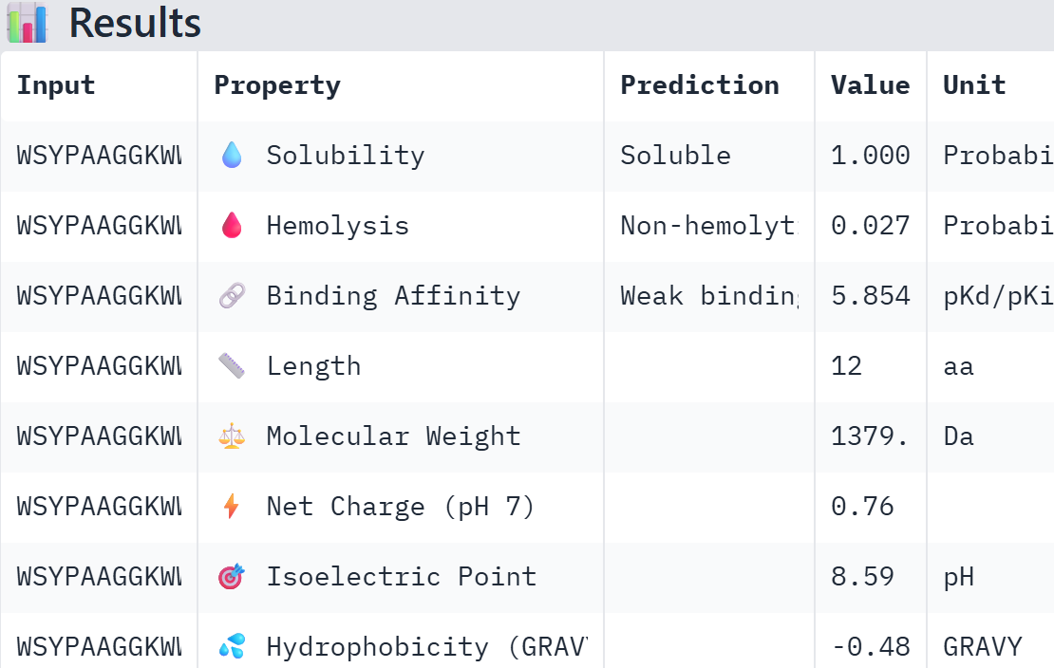
Task: Select the Isoelectric Point value 8.59
Action: (862, 577)
